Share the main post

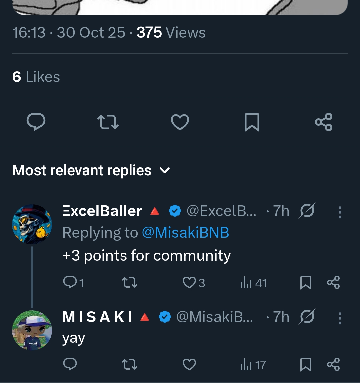(324, 122)
